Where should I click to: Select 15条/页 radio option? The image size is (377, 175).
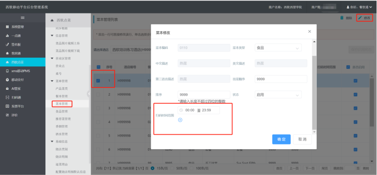(x=153, y=169)
